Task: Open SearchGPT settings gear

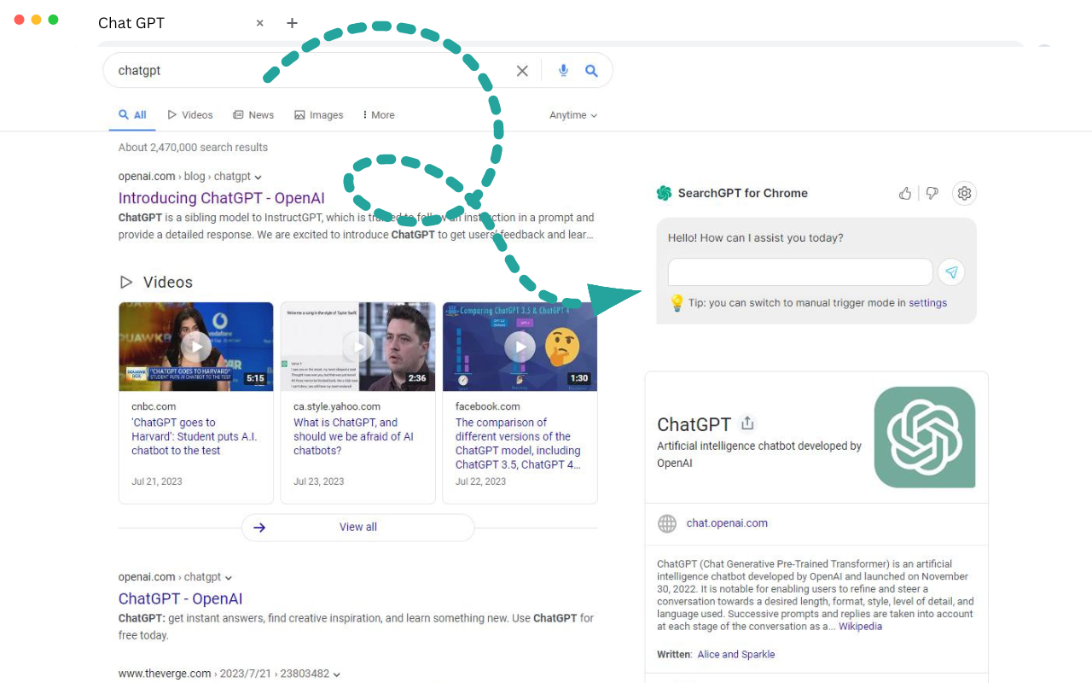Action: [964, 193]
